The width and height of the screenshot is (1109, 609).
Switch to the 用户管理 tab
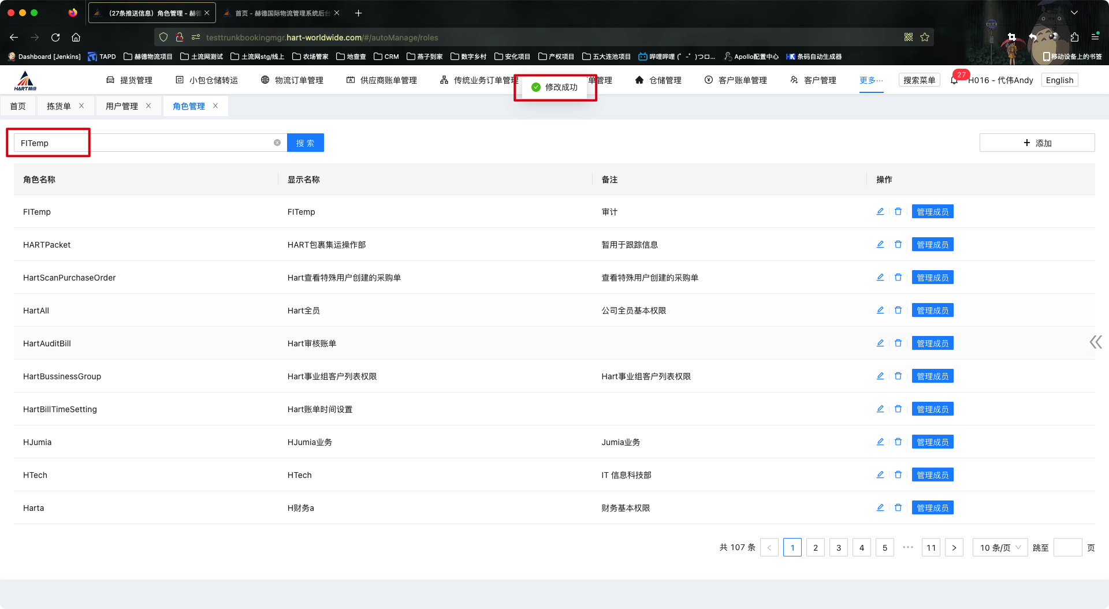click(x=122, y=106)
